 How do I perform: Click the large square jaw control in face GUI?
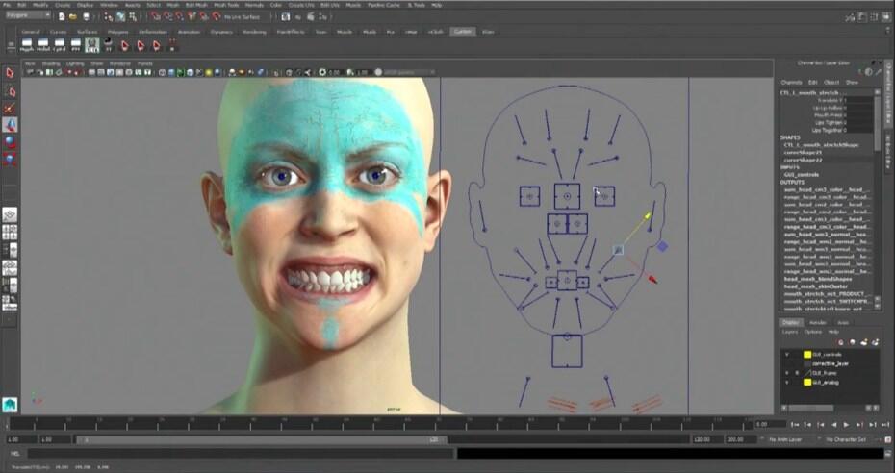[567, 350]
